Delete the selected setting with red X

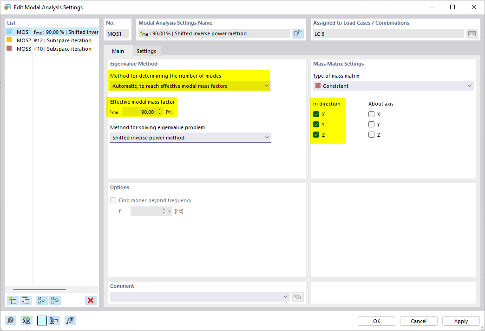[91, 300]
